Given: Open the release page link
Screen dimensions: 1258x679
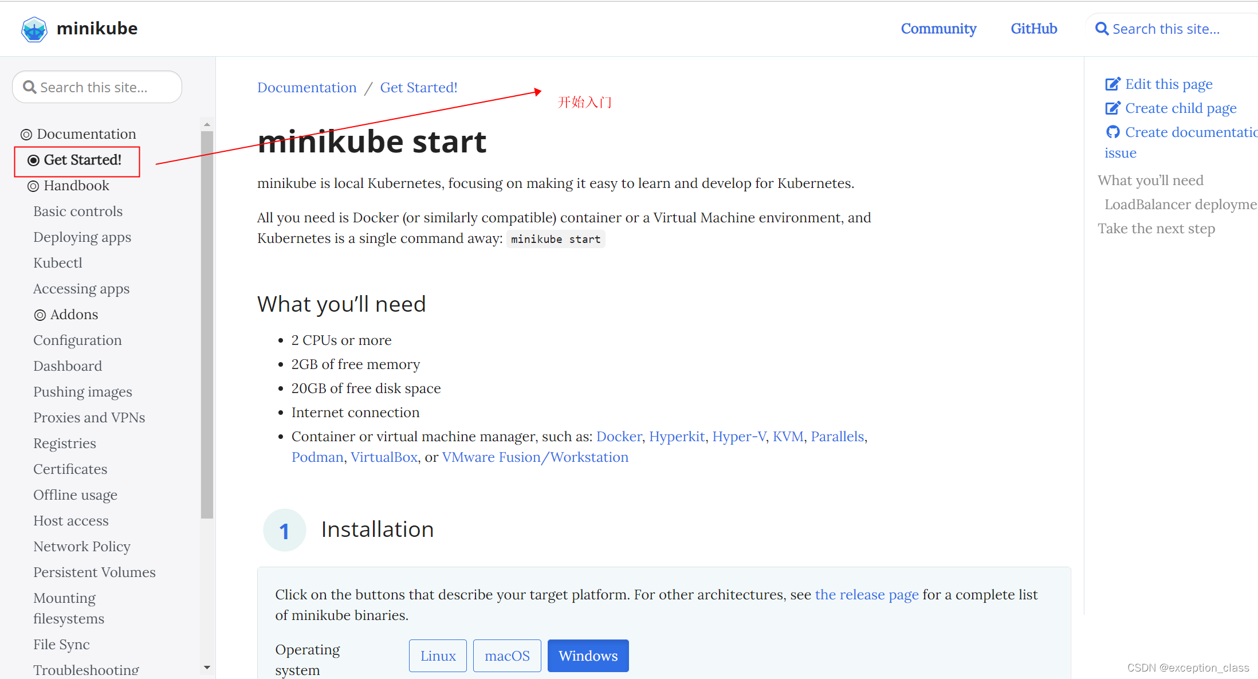Looking at the screenshot, I should point(867,595).
